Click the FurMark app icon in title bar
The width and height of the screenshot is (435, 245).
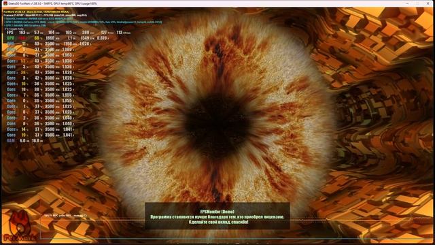tap(5, 3)
